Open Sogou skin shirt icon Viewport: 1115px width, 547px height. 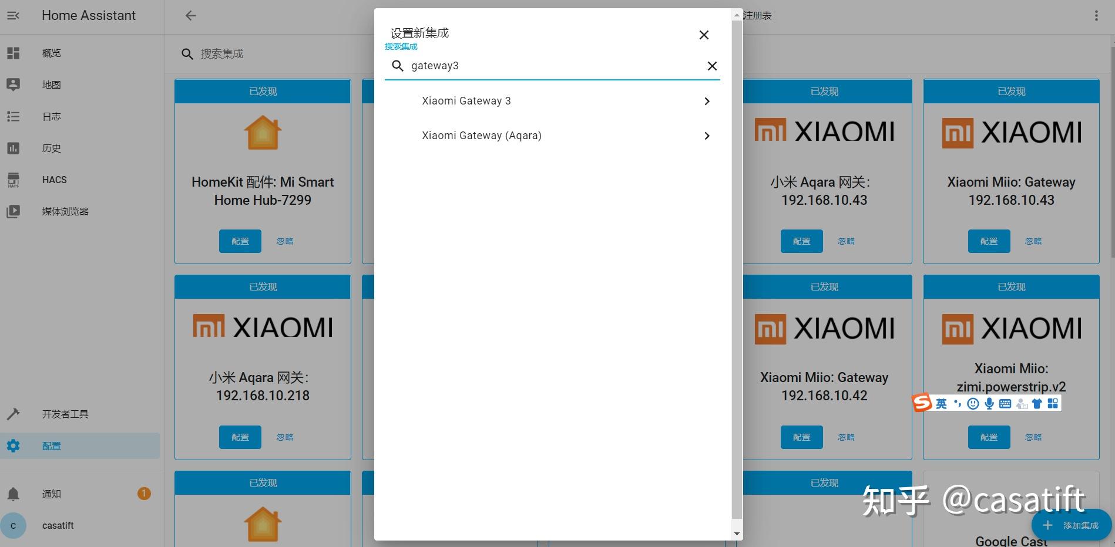[1037, 404]
